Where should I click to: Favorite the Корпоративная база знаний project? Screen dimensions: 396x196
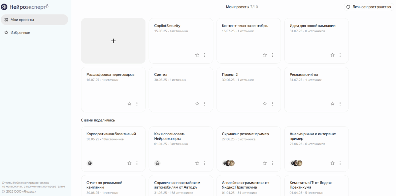pos(129,163)
